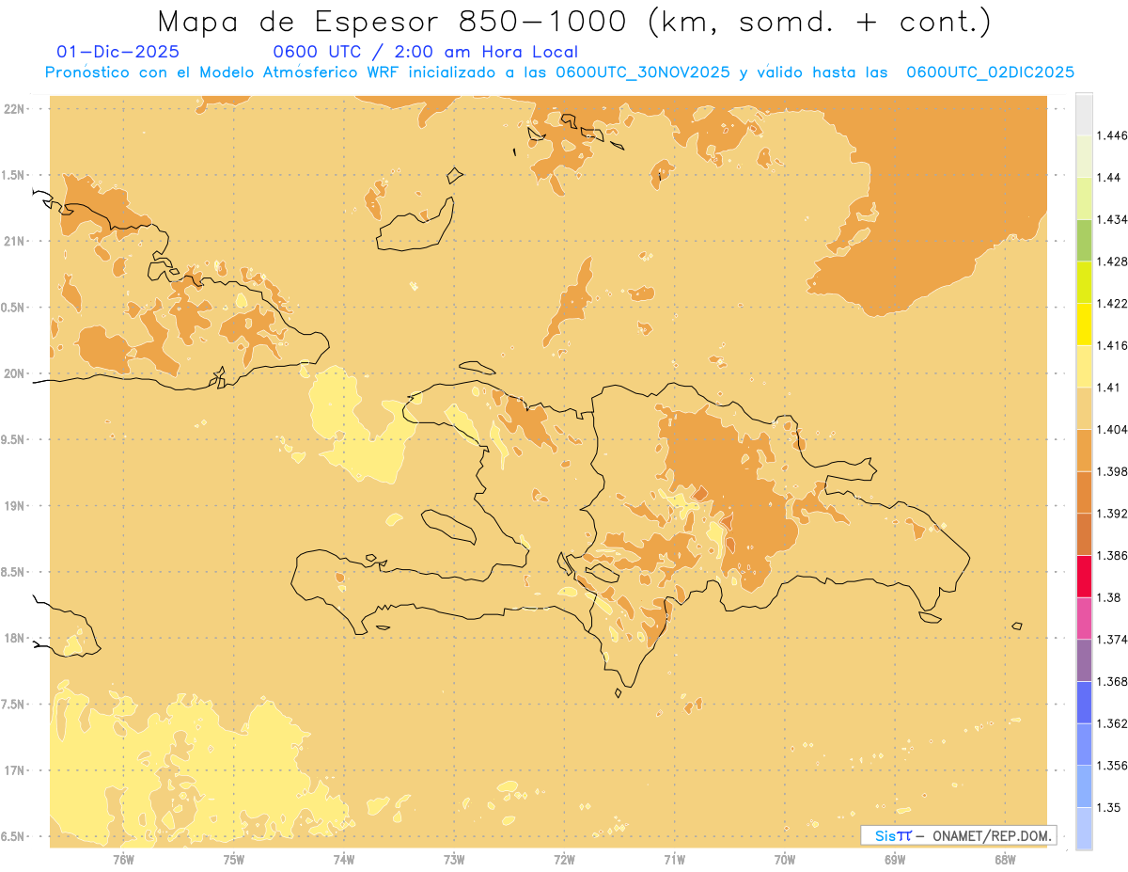Click the longitude label '73W'
The height and width of the screenshot is (872, 1128).
pyautogui.click(x=454, y=860)
